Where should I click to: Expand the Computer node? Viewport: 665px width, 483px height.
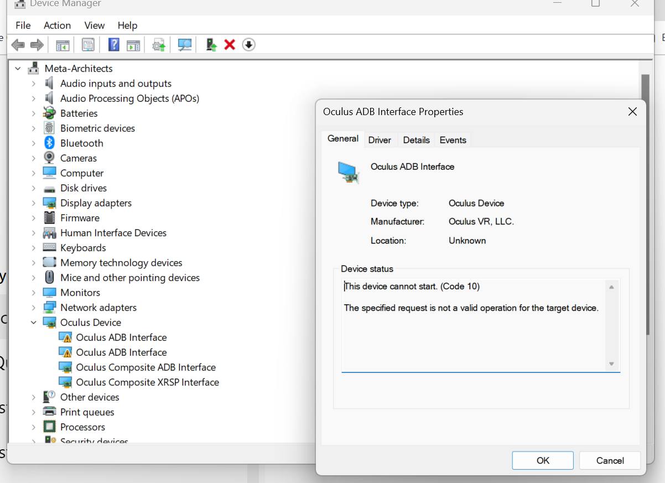(x=34, y=173)
